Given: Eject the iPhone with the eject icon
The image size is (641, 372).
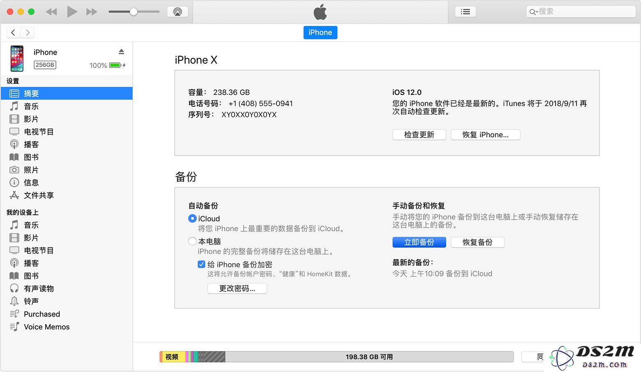Looking at the screenshot, I should [121, 52].
